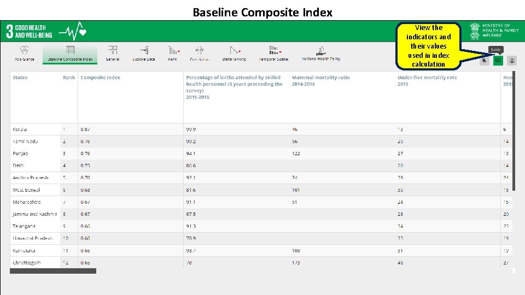Click the user profile icon
The image size is (525, 295).
pos(512,61)
